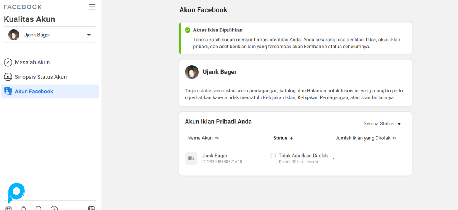Click the ad account icon beside Ujank Bager
The image size is (458, 210).
(191, 158)
